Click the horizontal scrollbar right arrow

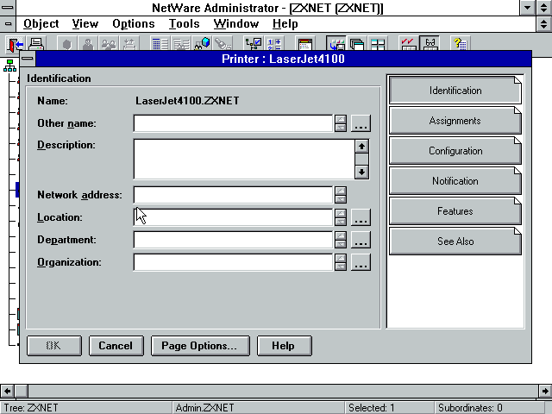pos(545,391)
